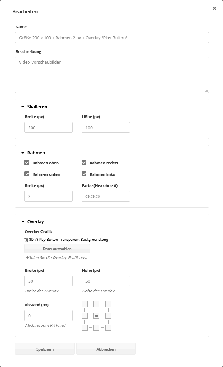Click the Speichern button
The width and height of the screenshot is (223, 367).
pos(45,349)
